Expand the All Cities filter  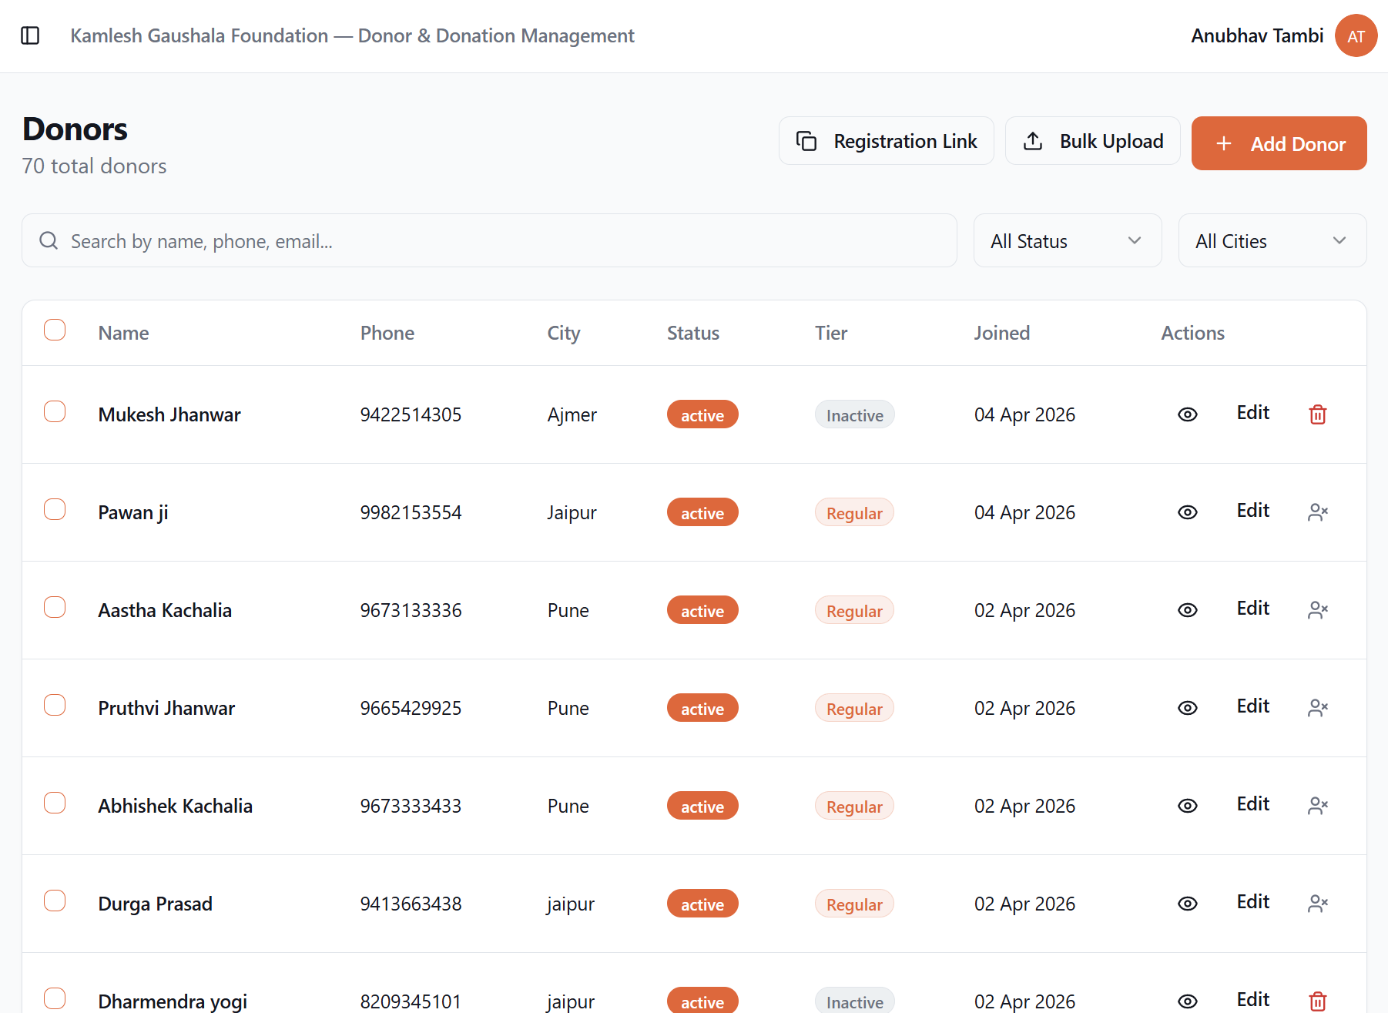click(1272, 240)
